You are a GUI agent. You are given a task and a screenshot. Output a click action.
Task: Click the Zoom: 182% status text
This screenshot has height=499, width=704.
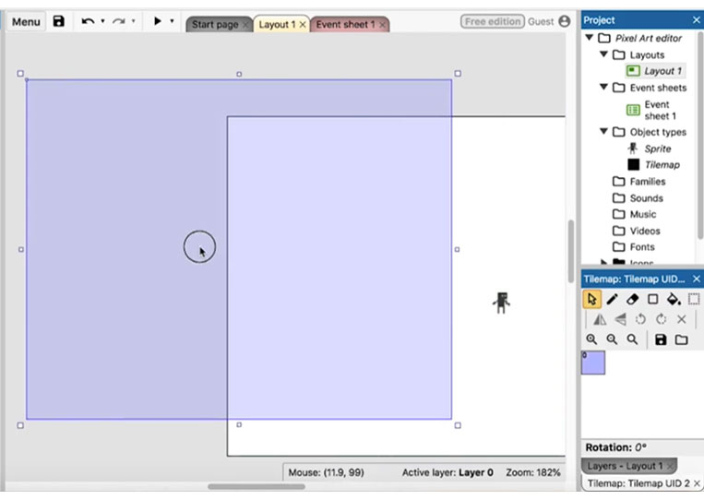[533, 472]
